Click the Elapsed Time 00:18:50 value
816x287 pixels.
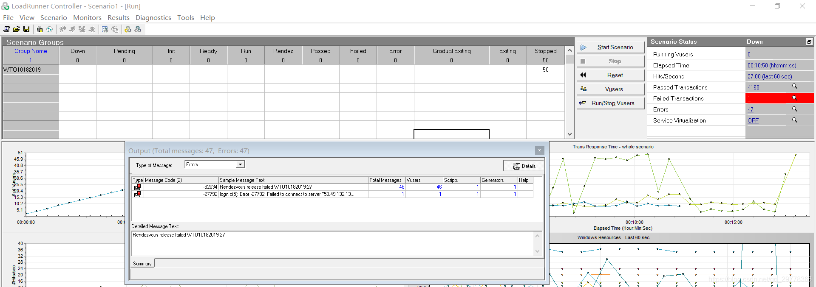[772, 65]
